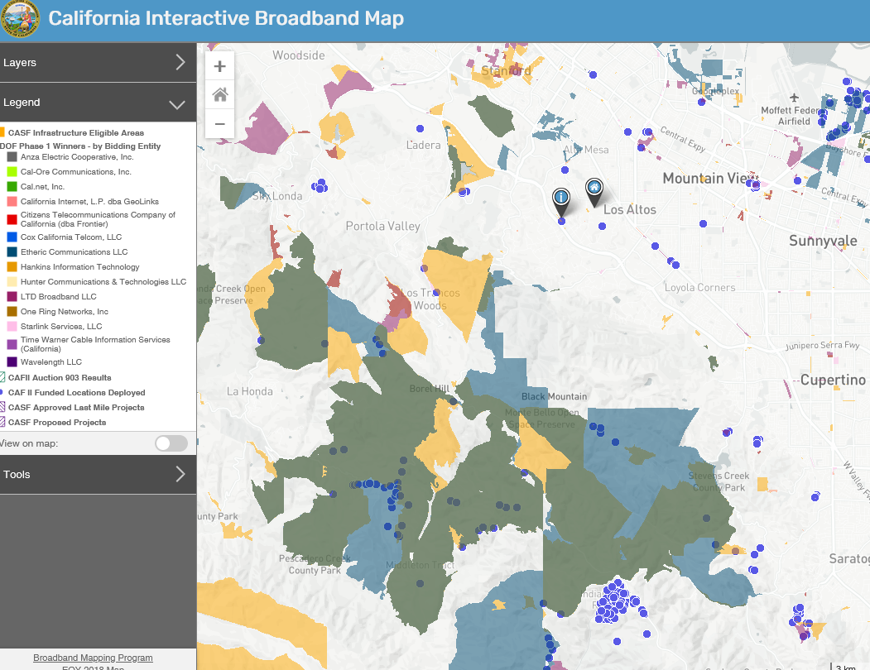Click the CASF Infrastructure Eligible Areas orange swatch
This screenshot has width=870, height=670.
pyautogui.click(x=2, y=132)
